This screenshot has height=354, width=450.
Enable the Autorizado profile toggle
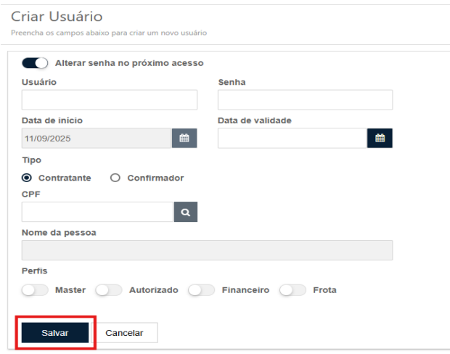click(x=109, y=290)
